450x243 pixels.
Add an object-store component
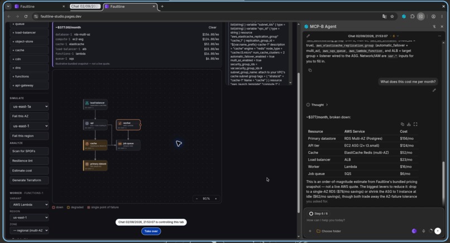pyautogui.click(x=29, y=42)
